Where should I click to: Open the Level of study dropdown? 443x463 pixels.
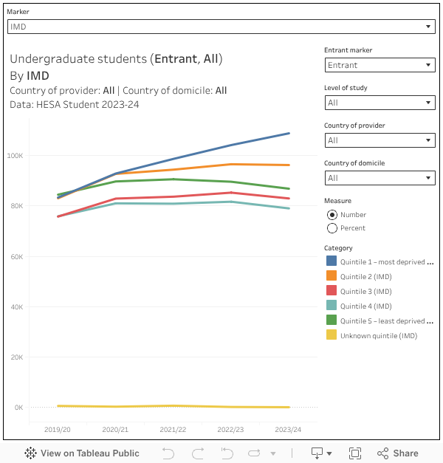pyautogui.click(x=380, y=103)
